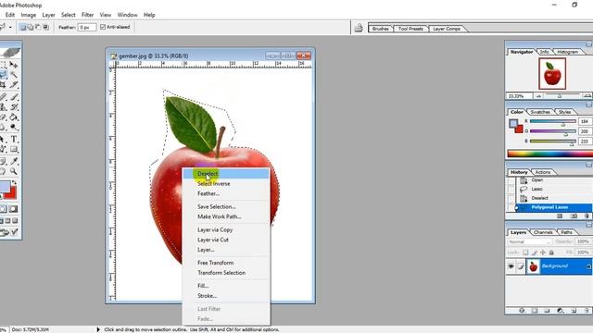Open the Normal blend mode dropdown
This screenshot has width=593, height=333.
(x=529, y=241)
